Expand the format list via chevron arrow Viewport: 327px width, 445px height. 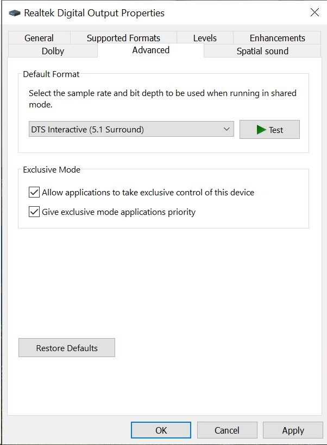(x=227, y=129)
